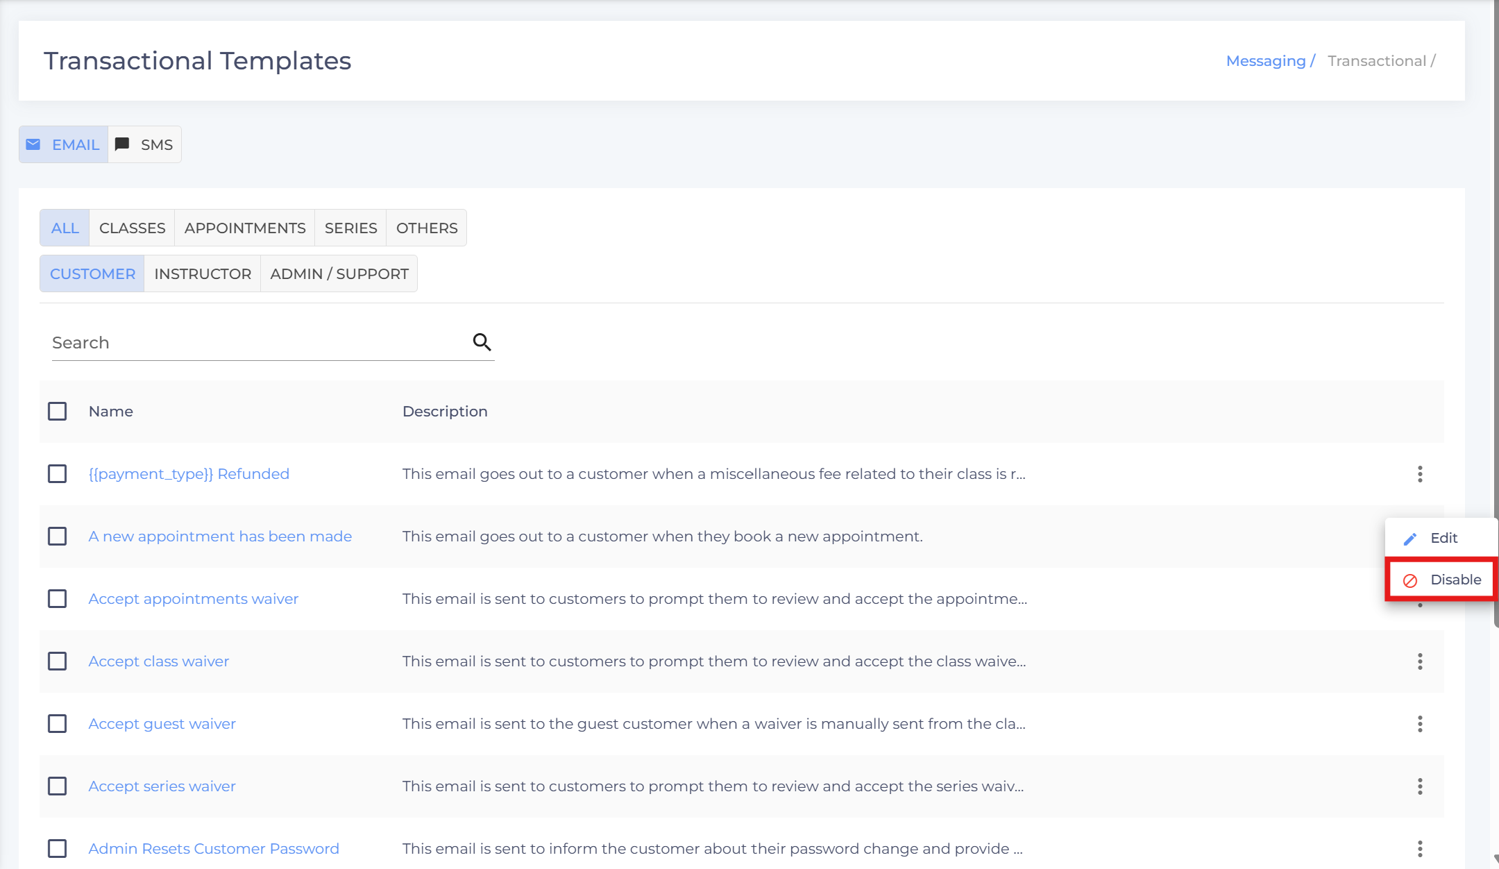Open kebab menu for payment_type Refunded row
The image size is (1499, 869).
pos(1420,474)
